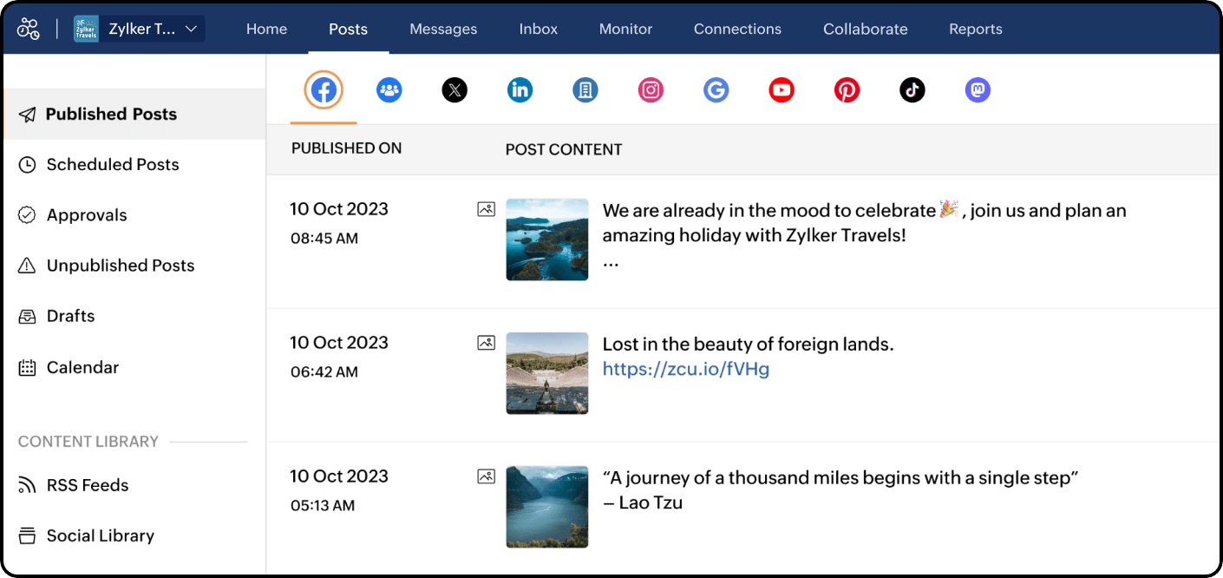Select the TikTok channel icon
The height and width of the screenshot is (578, 1223).
coord(912,90)
